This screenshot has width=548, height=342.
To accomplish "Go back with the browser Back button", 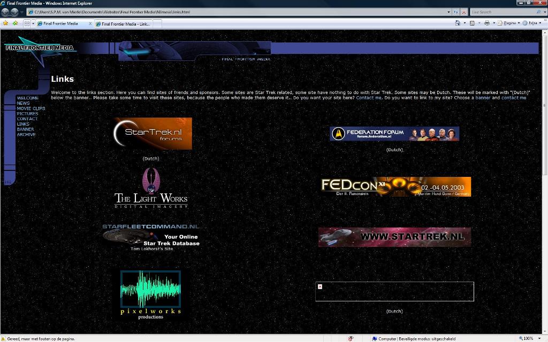I will point(5,12).
